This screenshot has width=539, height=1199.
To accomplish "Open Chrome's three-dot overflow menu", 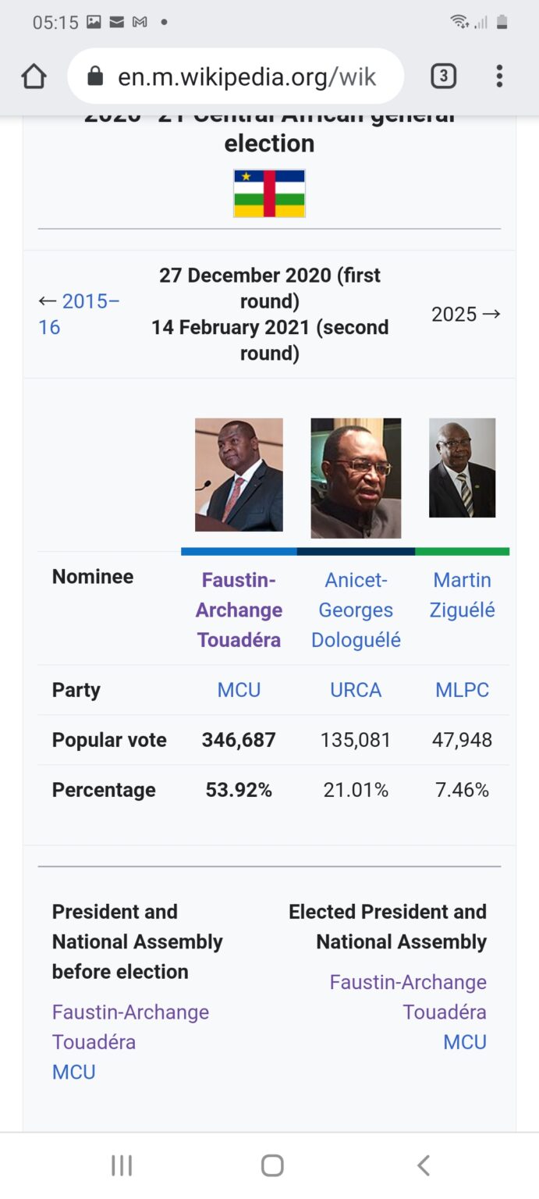I will (499, 76).
